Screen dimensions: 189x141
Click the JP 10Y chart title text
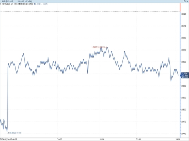click(17, 2)
